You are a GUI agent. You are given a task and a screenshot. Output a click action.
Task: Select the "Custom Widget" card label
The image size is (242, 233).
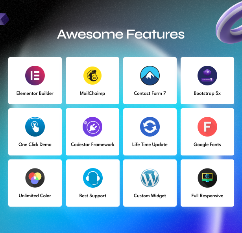pyautogui.click(x=150, y=196)
